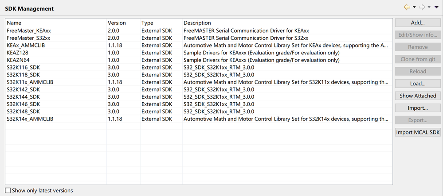Sort list by Name column header
443x196 pixels.
(x=14, y=23)
